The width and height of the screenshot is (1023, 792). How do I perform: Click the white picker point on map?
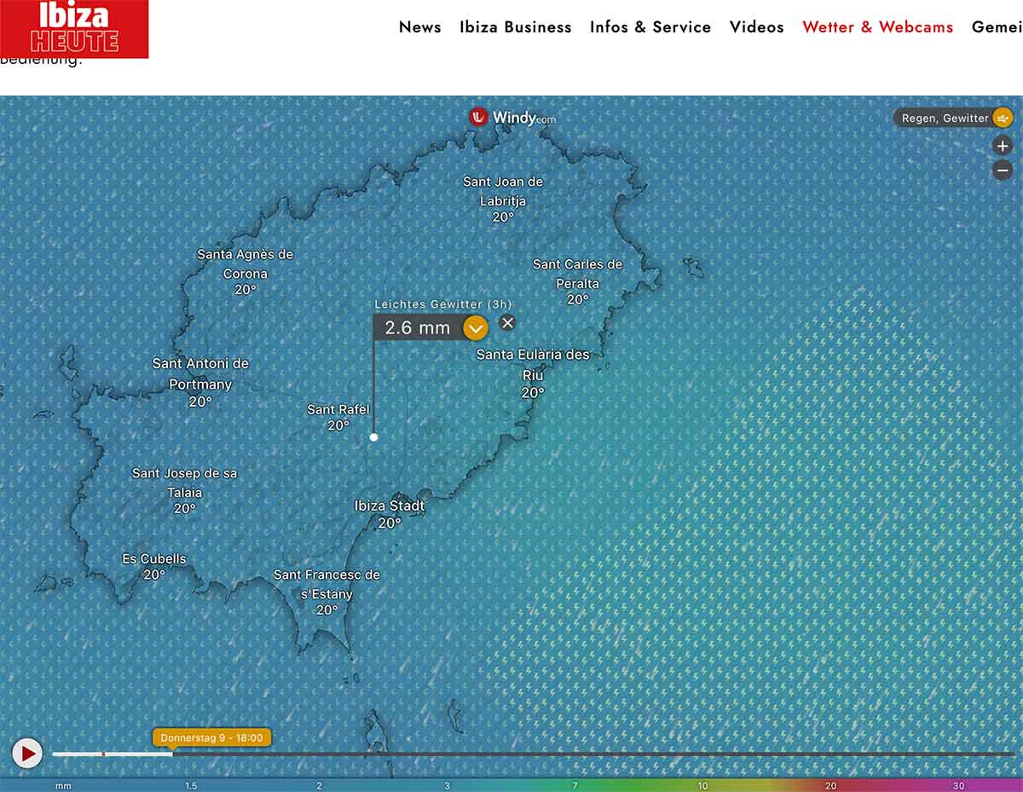373,437
